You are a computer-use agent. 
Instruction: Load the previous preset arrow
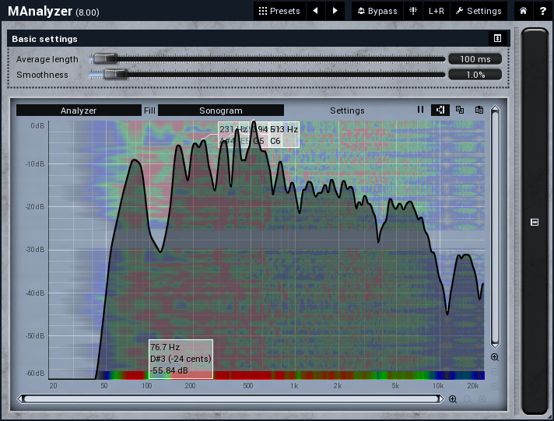pyautogui.click(x=315, y=11)
